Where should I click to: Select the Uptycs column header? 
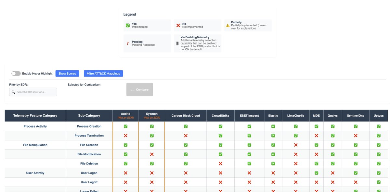coord(379,115)
